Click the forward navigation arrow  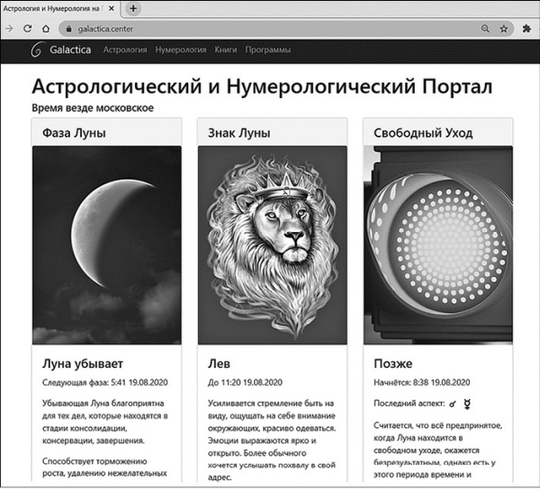8,28
